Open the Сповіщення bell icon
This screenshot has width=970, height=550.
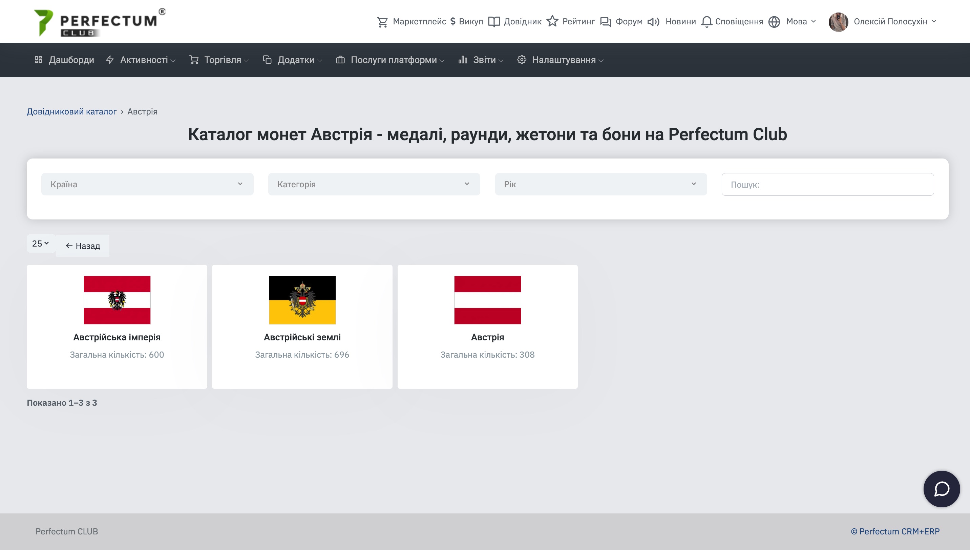pos(707,22)
